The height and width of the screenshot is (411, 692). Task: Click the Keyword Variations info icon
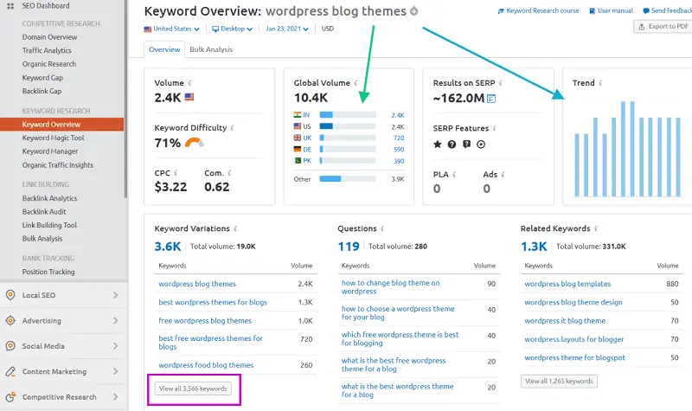(x=235, y=228)
